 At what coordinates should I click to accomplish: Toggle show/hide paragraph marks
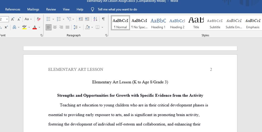tap(103, 19)
